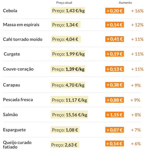Click the +0,20 € orange badge
Screen dimensions: 149x151
coord(115,11)
